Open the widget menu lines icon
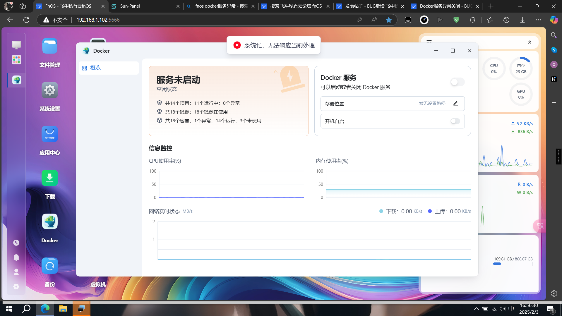Image resolution: width=562 pixels, height=316 pixels. point(429,42)
